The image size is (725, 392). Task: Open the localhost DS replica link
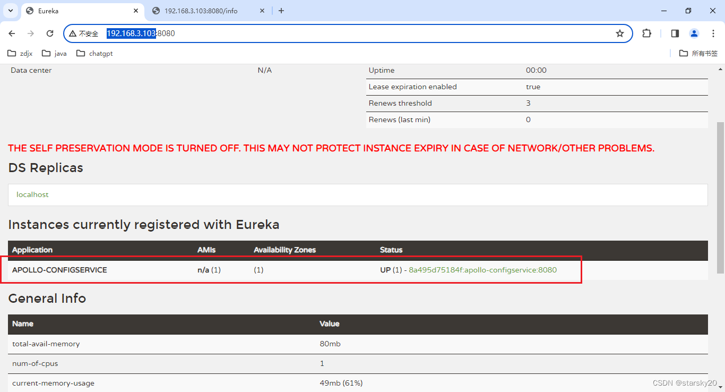click(32, 194)
